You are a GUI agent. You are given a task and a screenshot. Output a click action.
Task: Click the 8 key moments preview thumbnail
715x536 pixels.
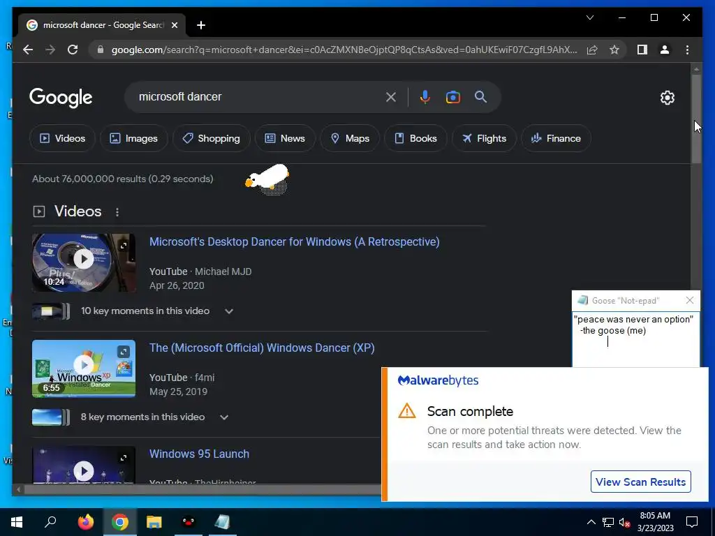pos(50,417)
